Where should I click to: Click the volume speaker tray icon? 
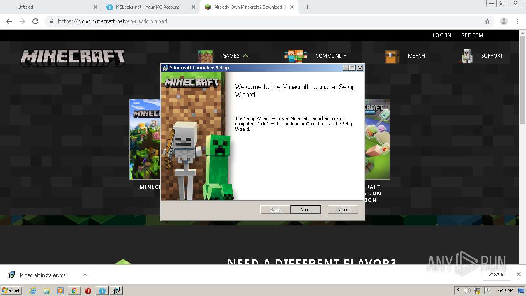(467, 291)
